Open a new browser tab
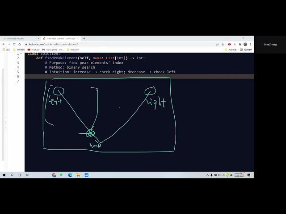The height and width of the screenshot is (214, 286). tap(84, 39)
